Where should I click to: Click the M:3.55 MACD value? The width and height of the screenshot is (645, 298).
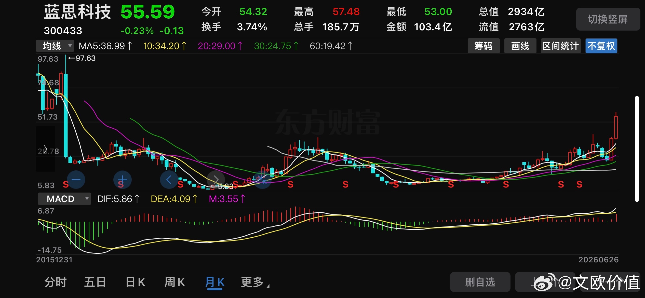(227, 199)
